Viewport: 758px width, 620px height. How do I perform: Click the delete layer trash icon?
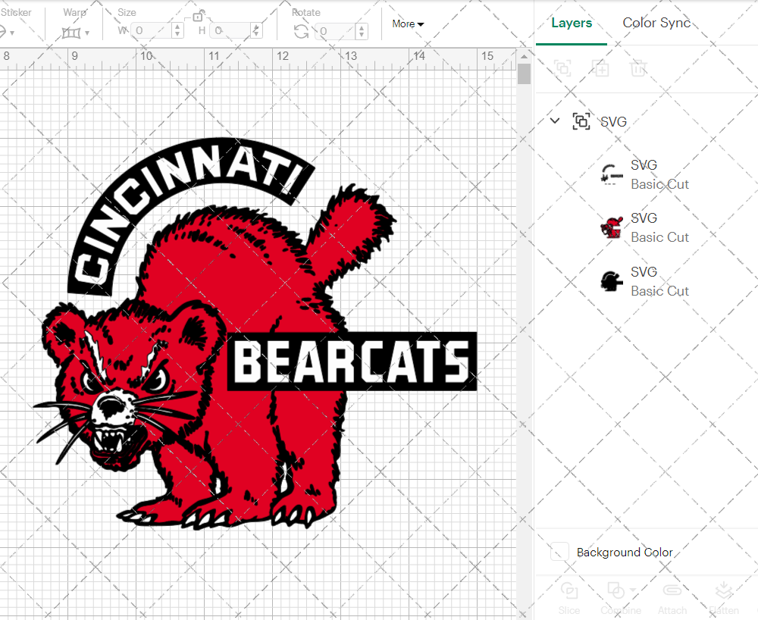tap(638, 68)
